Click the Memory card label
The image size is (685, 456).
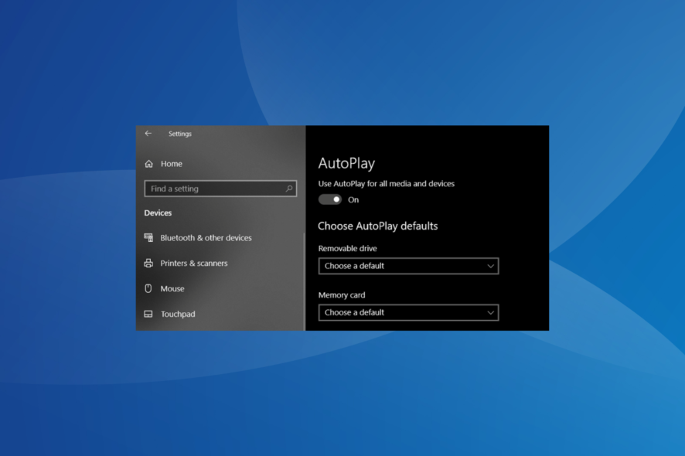(x=342, y=295)
